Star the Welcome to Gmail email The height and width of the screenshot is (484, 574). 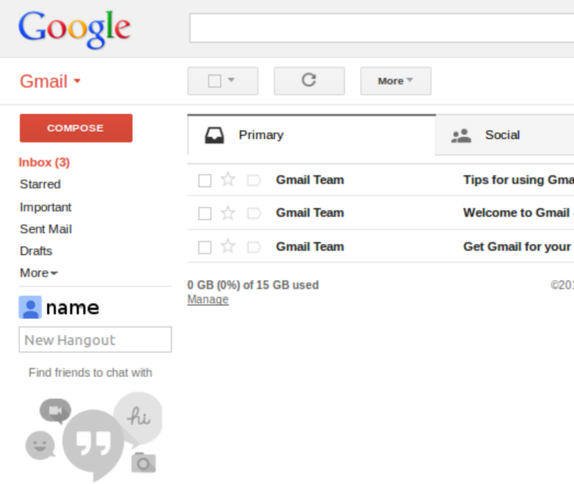point(228,213)
